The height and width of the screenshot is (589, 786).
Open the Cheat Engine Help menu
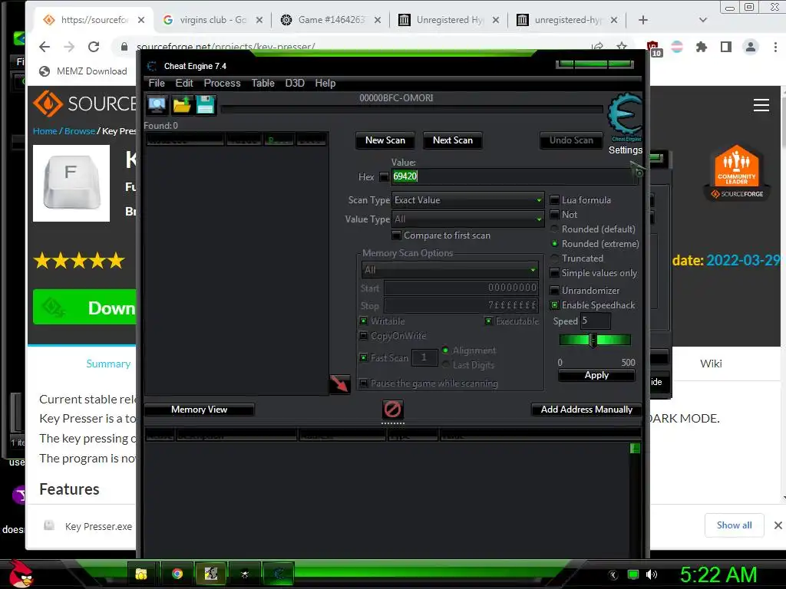tap(325, 83)
